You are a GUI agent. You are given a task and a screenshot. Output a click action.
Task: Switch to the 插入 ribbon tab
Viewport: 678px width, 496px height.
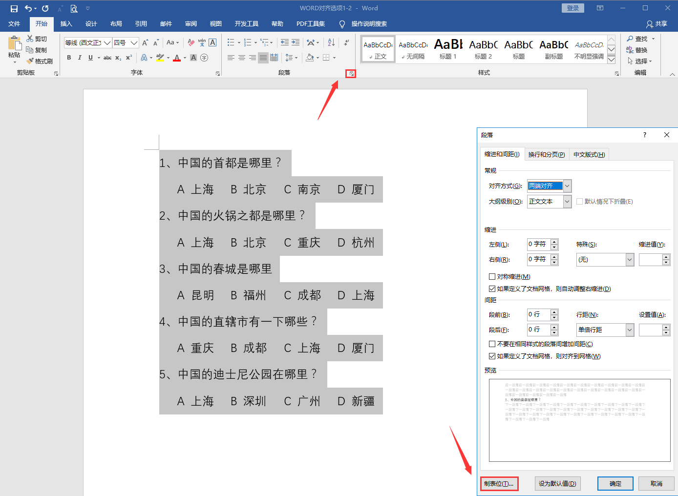[66, 23]
